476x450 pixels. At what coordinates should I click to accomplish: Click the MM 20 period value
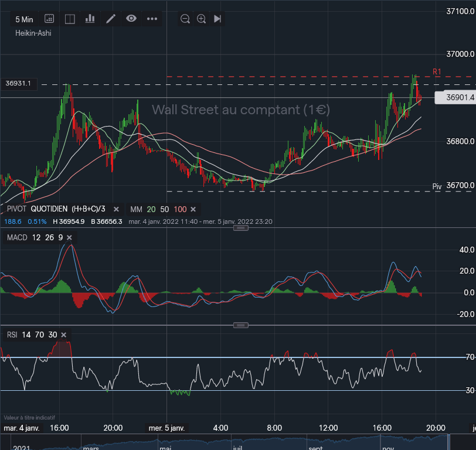click(151, 209)
